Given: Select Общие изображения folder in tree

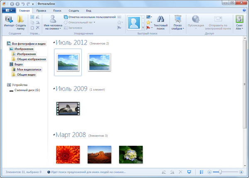Looking at the screenshot, I should pos(29,59).
